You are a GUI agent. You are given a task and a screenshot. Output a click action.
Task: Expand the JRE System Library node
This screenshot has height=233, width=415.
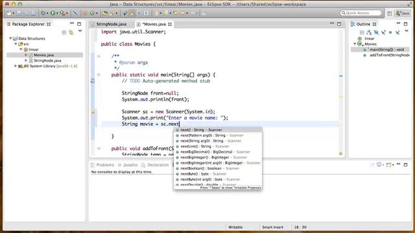click(16, 66)
